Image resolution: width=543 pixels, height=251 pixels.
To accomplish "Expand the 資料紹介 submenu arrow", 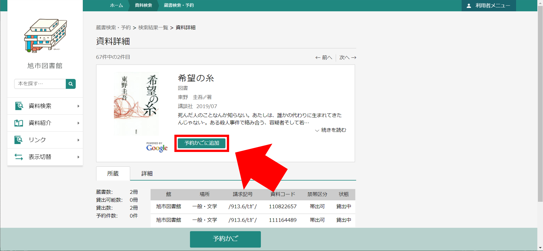I will 78,123.
